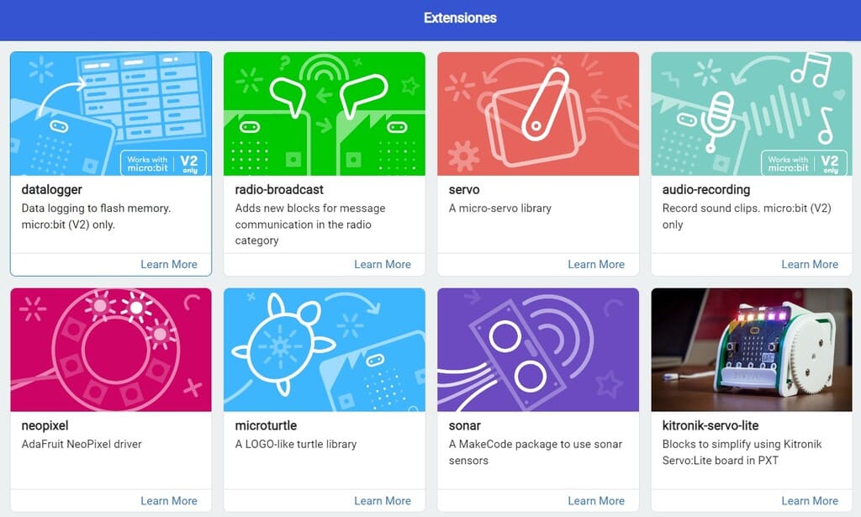Open audio-recording Learn More link
The width and height of the screenshot is (861, 517).
coord(810,264)
